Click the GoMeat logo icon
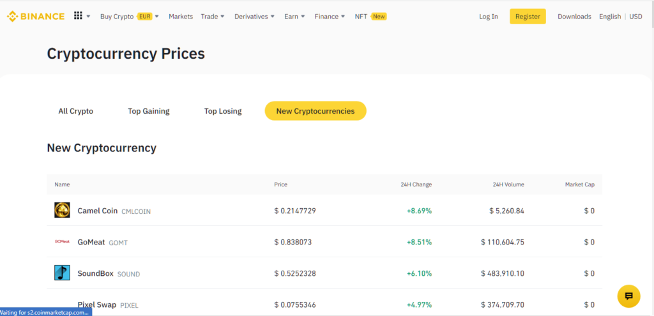This screenshot has width=654, height=316. (62, 241)
